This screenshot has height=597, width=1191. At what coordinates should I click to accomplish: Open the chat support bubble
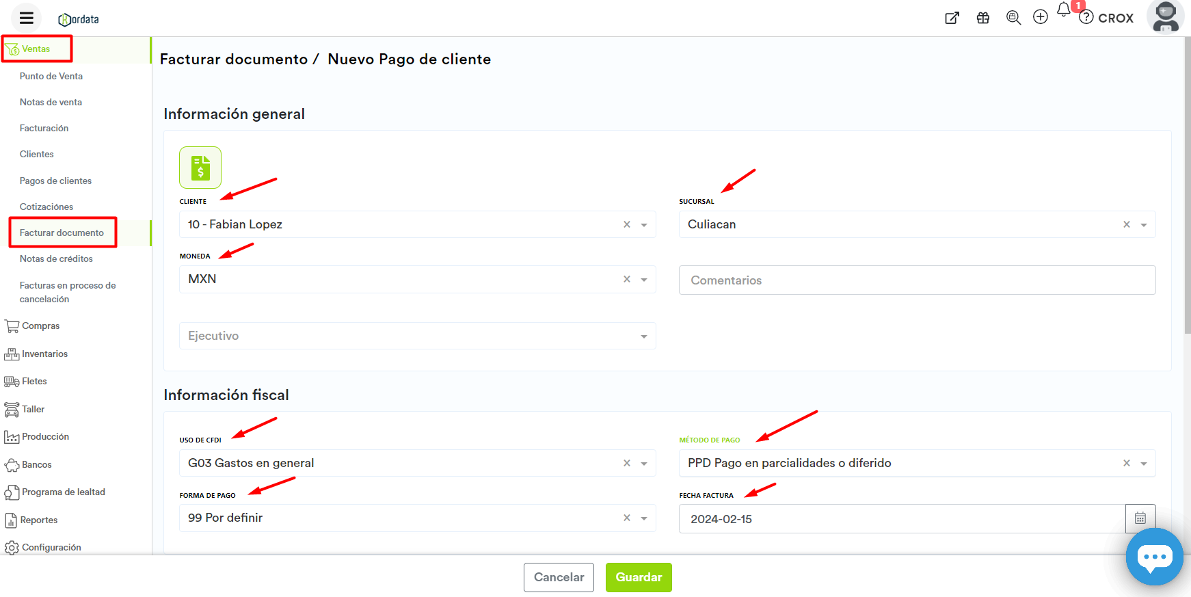[x=1154, y=557]
